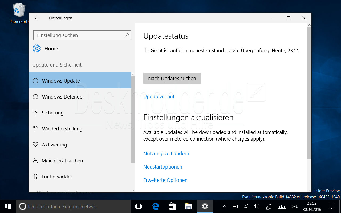Screen dimensions: 341x213
Task: Click the back arrow in Einstellungen
Action: click(37, 18)
